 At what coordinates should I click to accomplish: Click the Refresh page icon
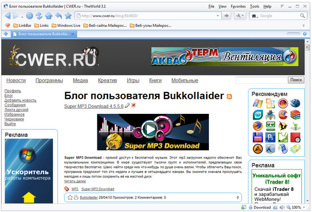39,16
